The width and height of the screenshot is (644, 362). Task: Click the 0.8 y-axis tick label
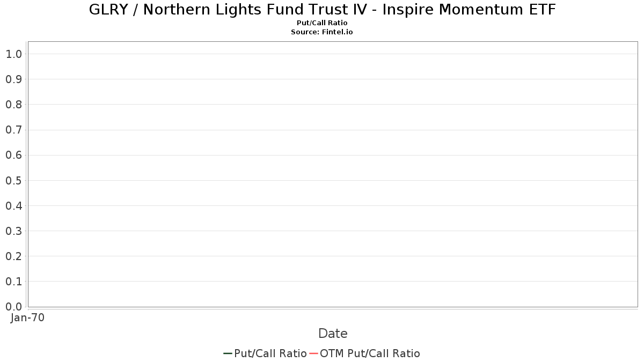[x=13, y=105]
